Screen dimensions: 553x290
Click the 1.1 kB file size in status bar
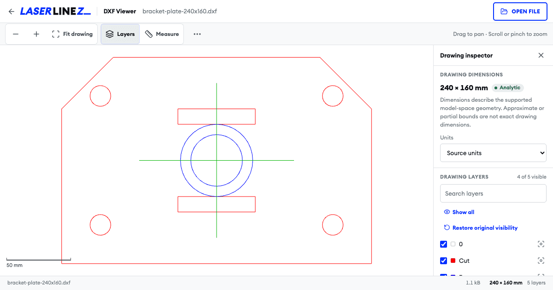click(474, 283)
